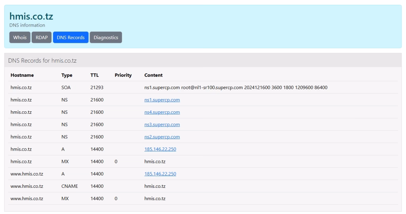Click the Hostname column header
The width and height of the screenshot is (406, 214).
point(22,75)
